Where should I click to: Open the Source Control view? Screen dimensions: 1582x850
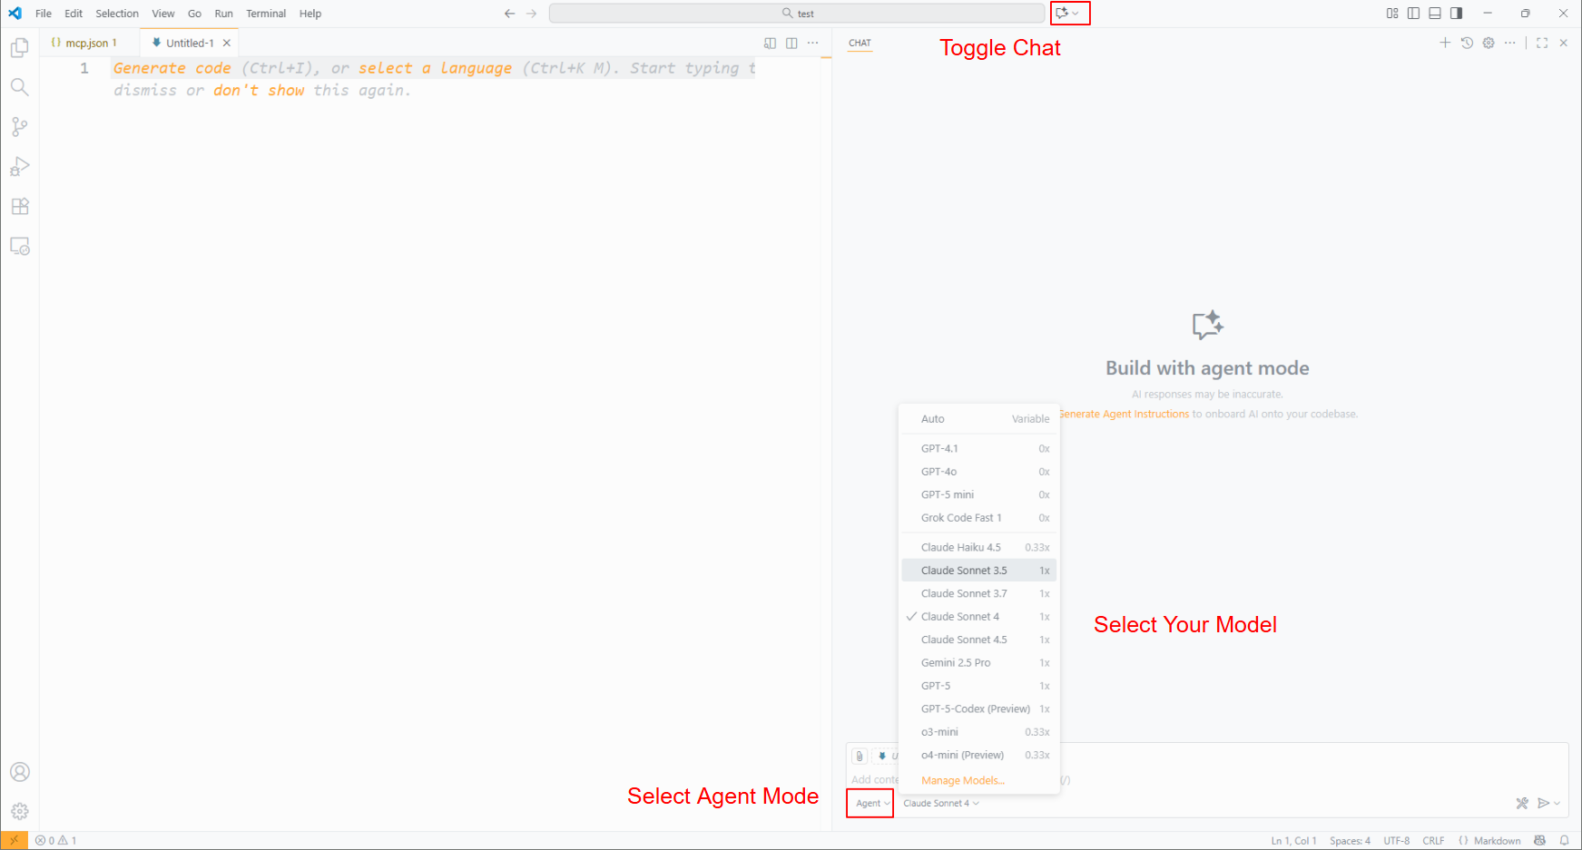coord(19,127)
